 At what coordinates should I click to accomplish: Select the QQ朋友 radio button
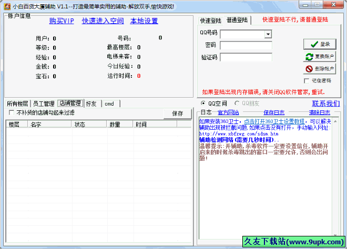(x=237, y=103)
